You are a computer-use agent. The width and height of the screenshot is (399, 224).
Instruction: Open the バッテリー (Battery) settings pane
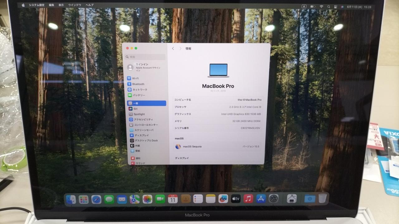click(139, 95)
